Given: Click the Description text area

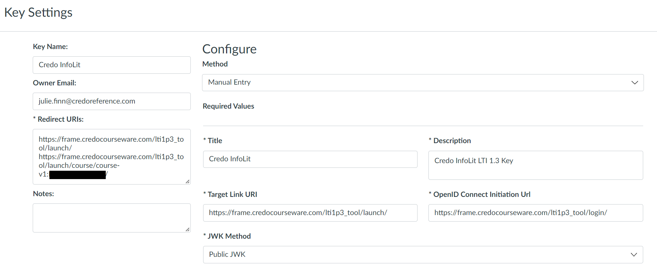Looking at the screenshot, I should [536, 165].
